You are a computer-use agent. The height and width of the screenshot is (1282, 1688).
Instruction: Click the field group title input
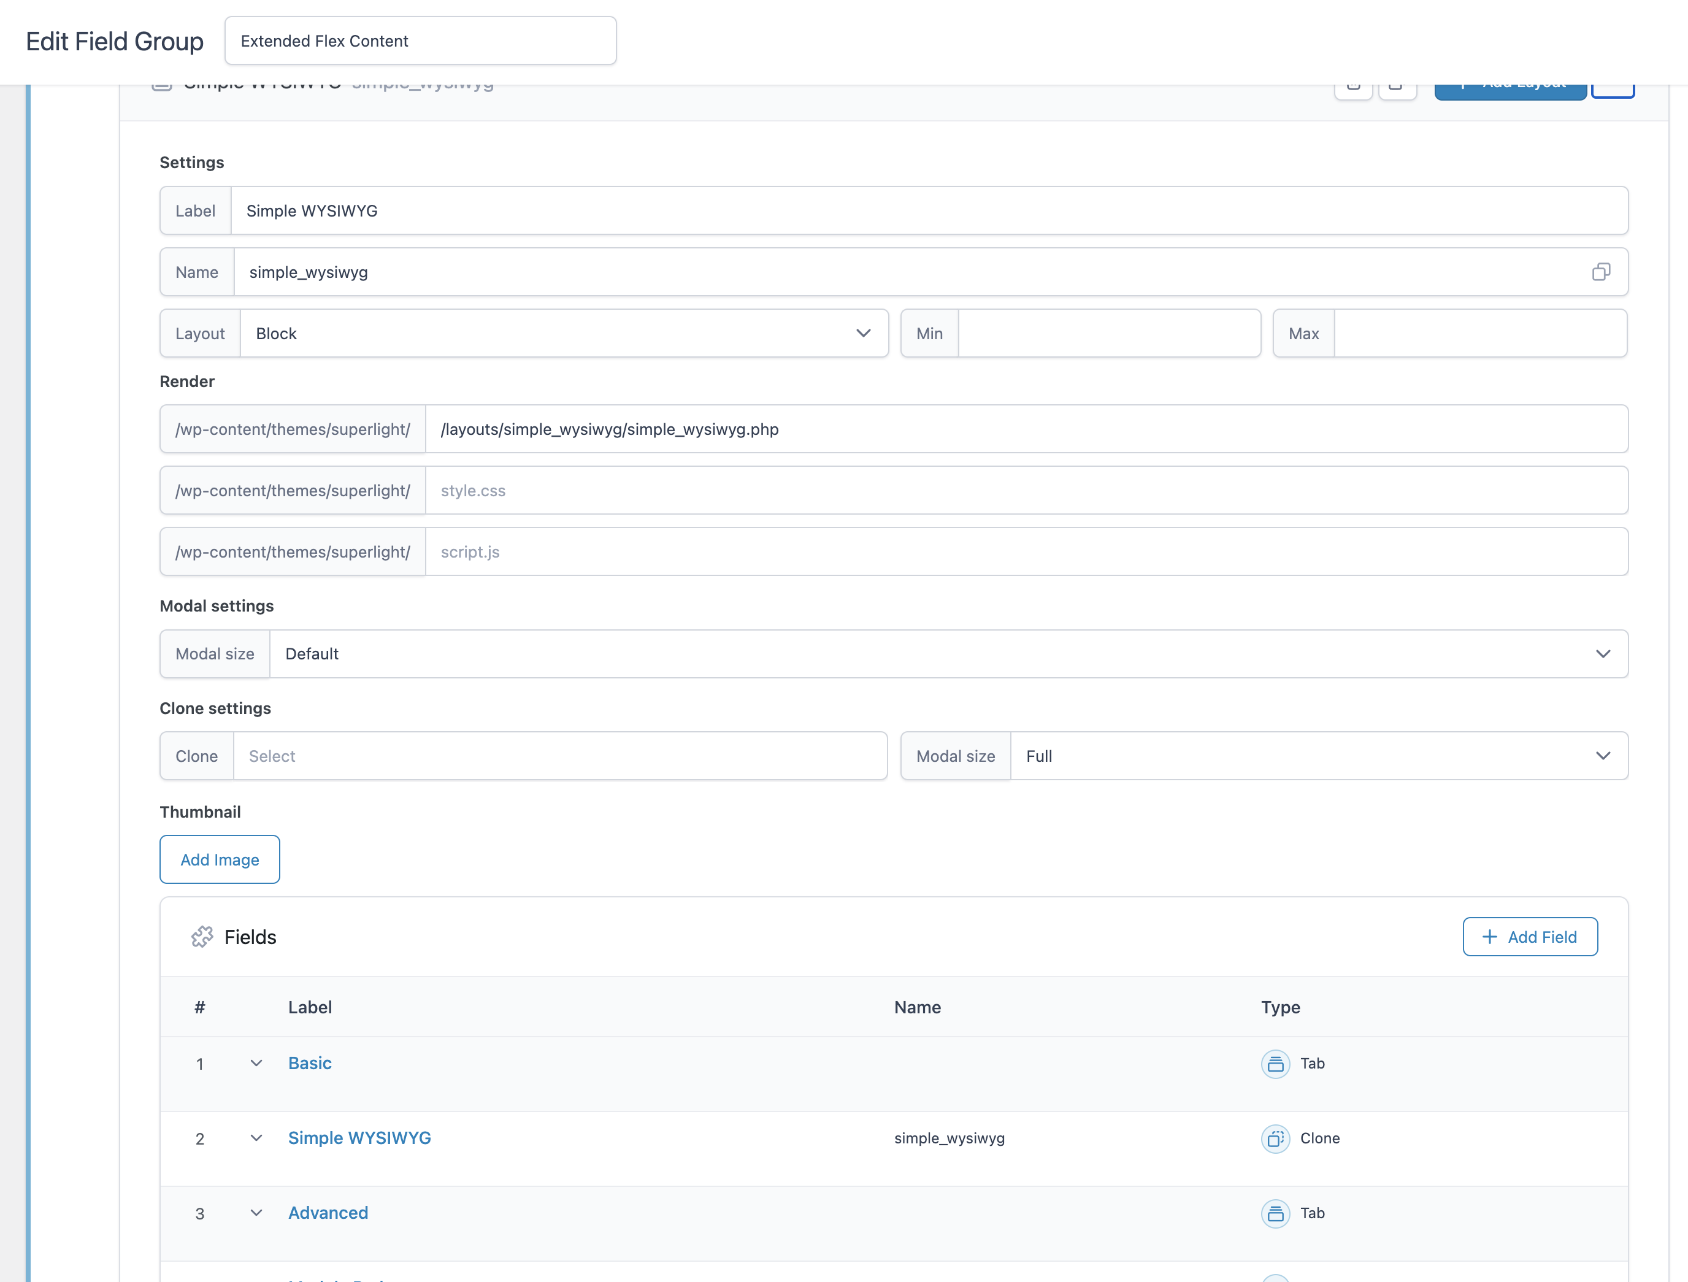(421, 41)
